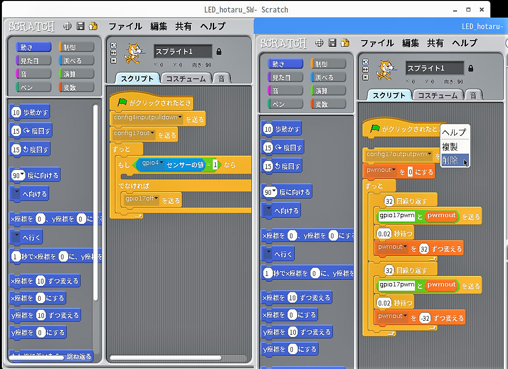Maximize the LED_hotaru_SW Scratch window
Image resolution: width=508 pixels, height=369 pixels.
[x=468, y=10]
